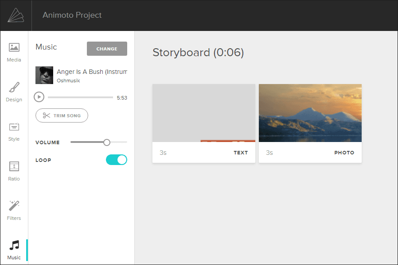This screenshot has height=265, width=398.
Task: Select the Style sidebar icon
Action: click(14, 127)
